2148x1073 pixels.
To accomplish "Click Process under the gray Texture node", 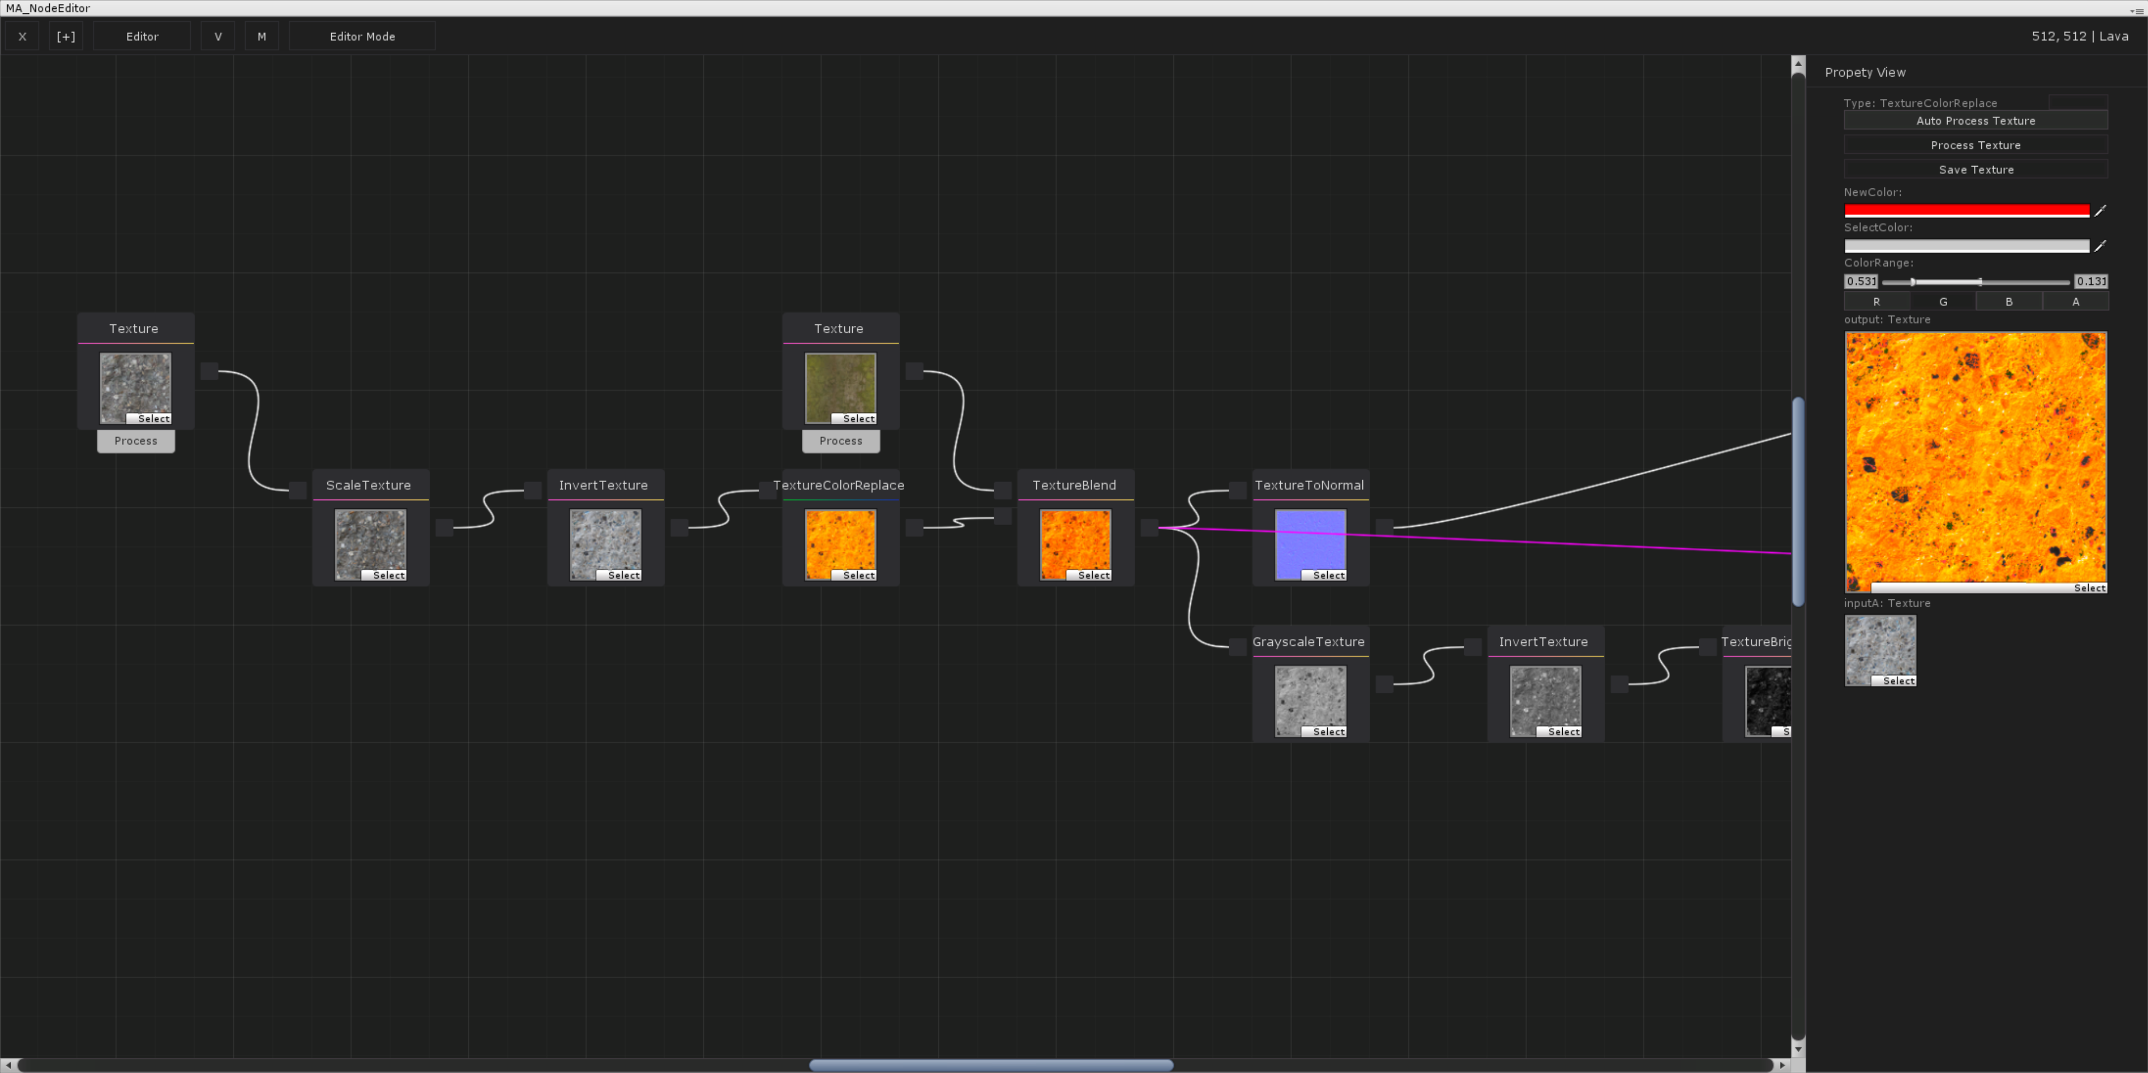I will point(136,441).
